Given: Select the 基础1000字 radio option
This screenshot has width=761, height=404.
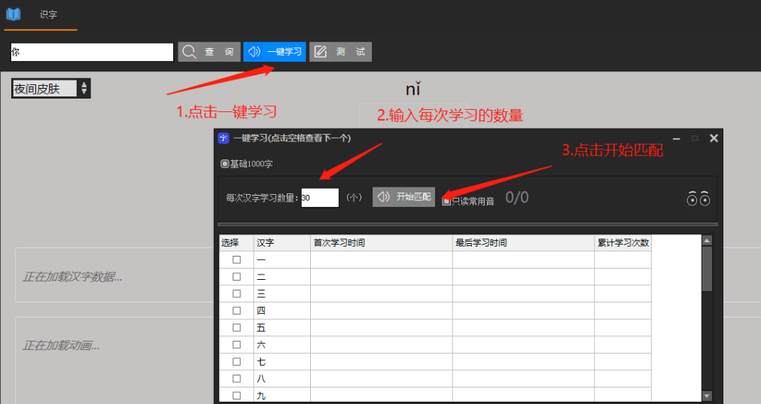Looking at the screenshot, I should pyautogui.click(x=225, y=163).
